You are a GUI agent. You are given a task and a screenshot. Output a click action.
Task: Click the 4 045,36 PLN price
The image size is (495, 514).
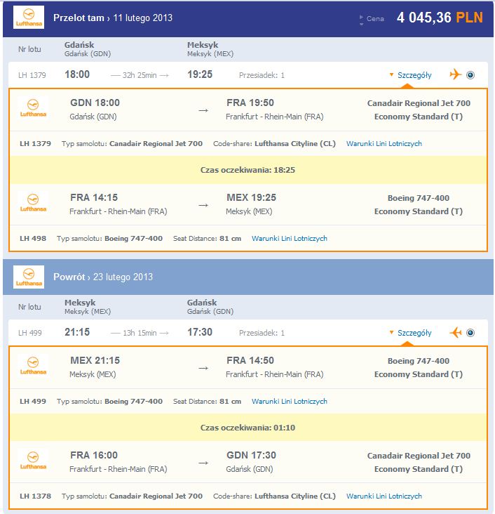(440, 18)
